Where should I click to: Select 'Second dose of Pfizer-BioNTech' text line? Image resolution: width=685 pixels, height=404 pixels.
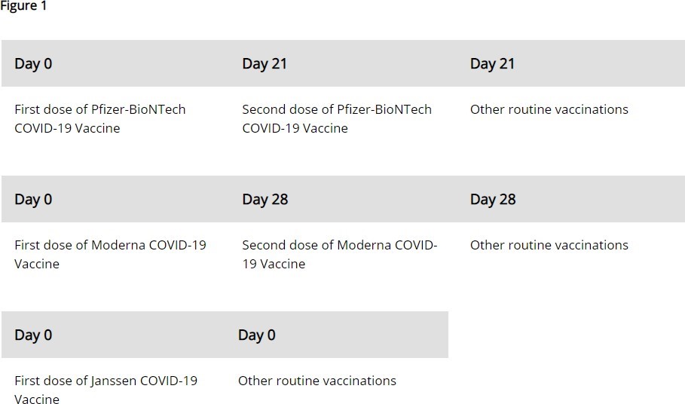pos(336,109)
